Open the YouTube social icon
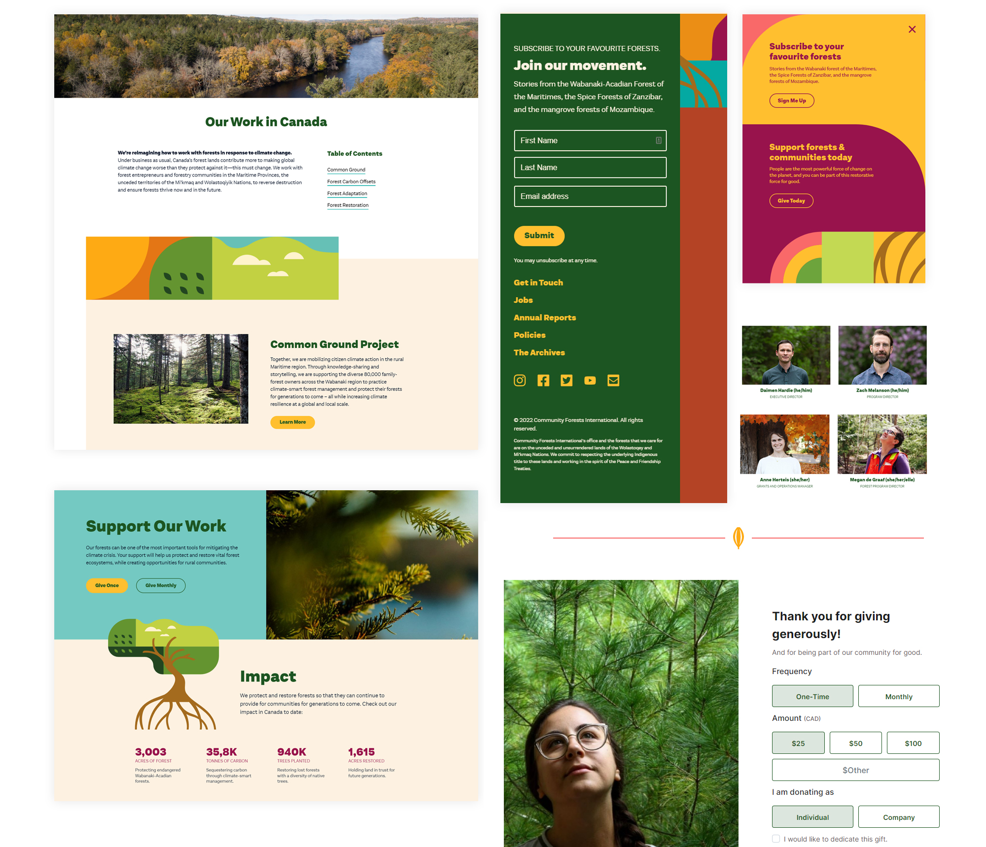Viewport: 986px width, 847px height. (590, 380)
